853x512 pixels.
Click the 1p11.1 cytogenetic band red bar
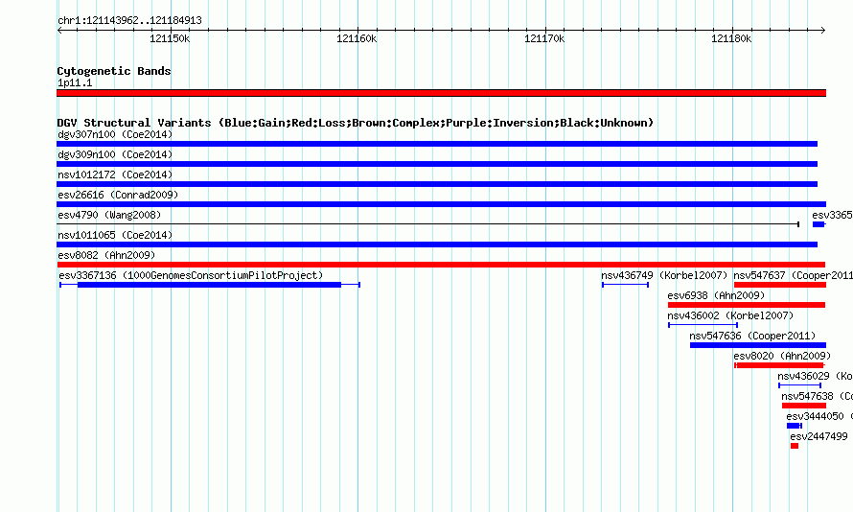441,93
